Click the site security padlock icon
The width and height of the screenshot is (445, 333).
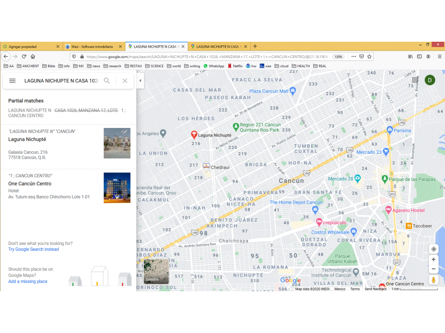82,56
